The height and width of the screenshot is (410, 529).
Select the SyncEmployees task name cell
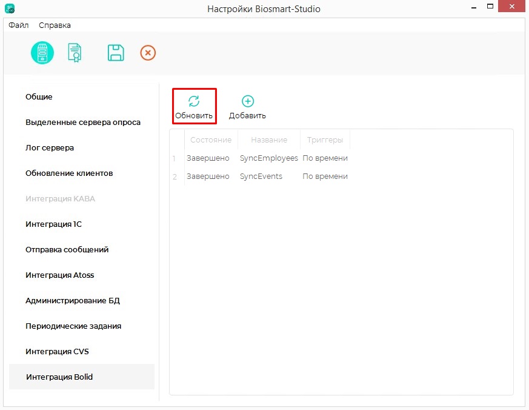(x=269, y=158)
